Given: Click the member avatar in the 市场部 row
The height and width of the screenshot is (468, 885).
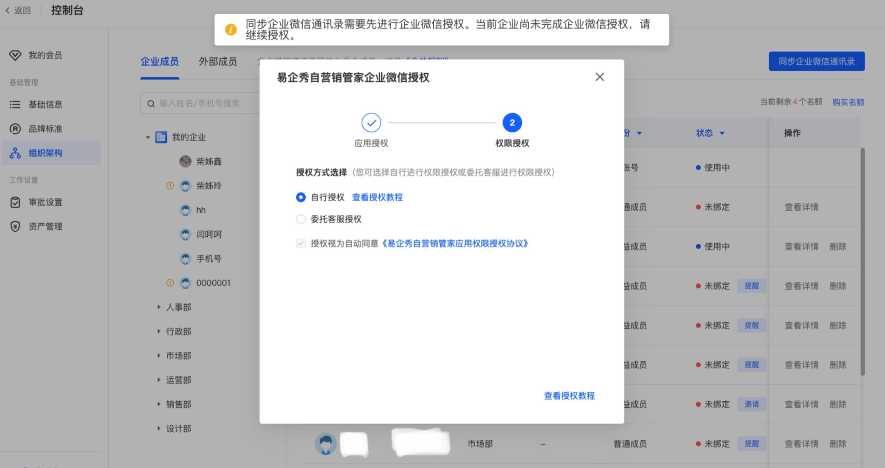Looking at the screenshot, I should pyautogui.click(x=325, y=444).
